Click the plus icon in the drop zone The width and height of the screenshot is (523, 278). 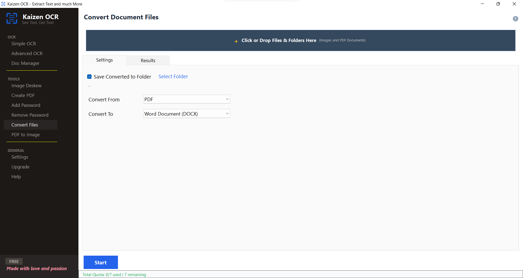point(236,41)
